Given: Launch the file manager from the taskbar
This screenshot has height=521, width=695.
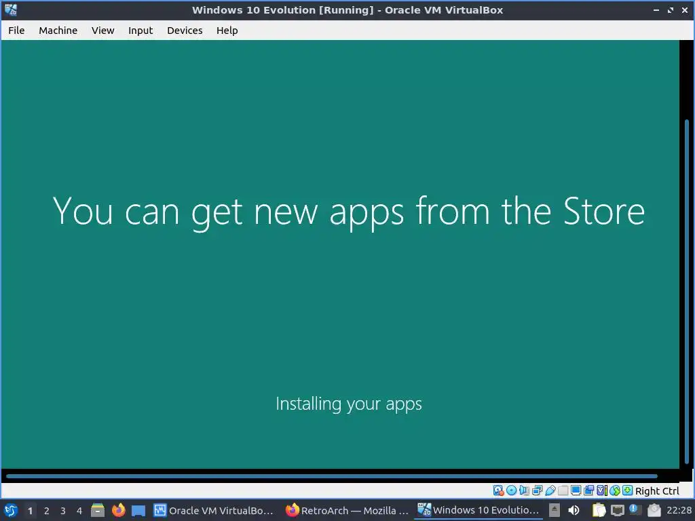Looking at the screenshot, I should pyautogui.click(x=98, y=510).
